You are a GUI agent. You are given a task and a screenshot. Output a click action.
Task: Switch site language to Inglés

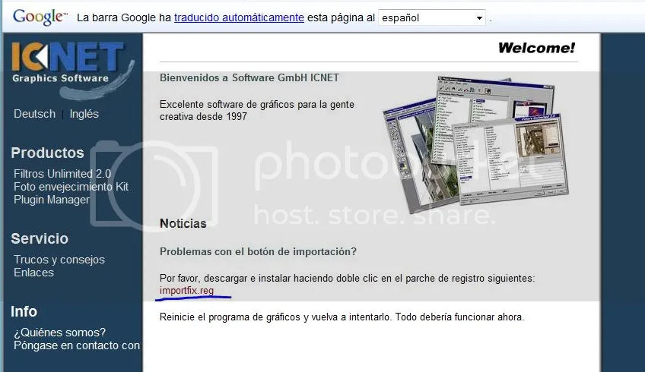84,114
